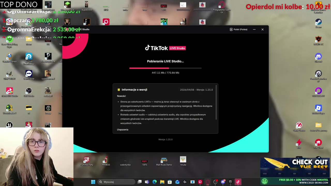The image size is (331, 186).
Task: Open Razer Virtual Ring Light desktop icon
Action: 9,42
